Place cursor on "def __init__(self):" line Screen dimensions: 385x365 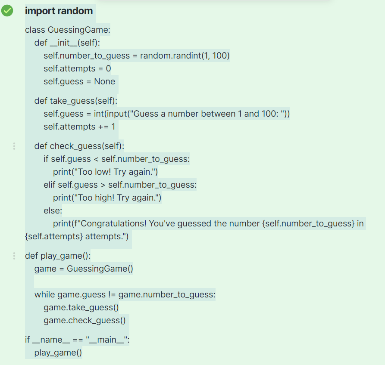(x=67, y=43)
